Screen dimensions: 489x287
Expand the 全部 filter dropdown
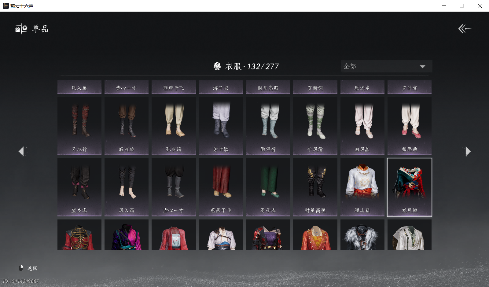coord(386,66)
